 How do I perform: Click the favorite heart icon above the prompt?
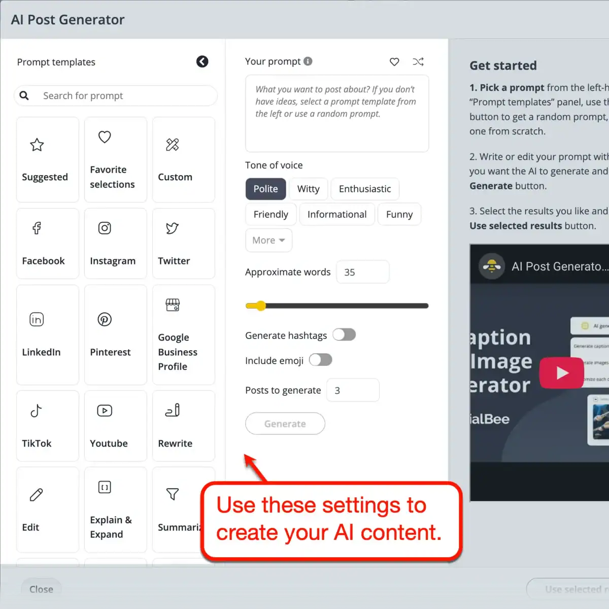pyautogui.click(x=394, y=61)
